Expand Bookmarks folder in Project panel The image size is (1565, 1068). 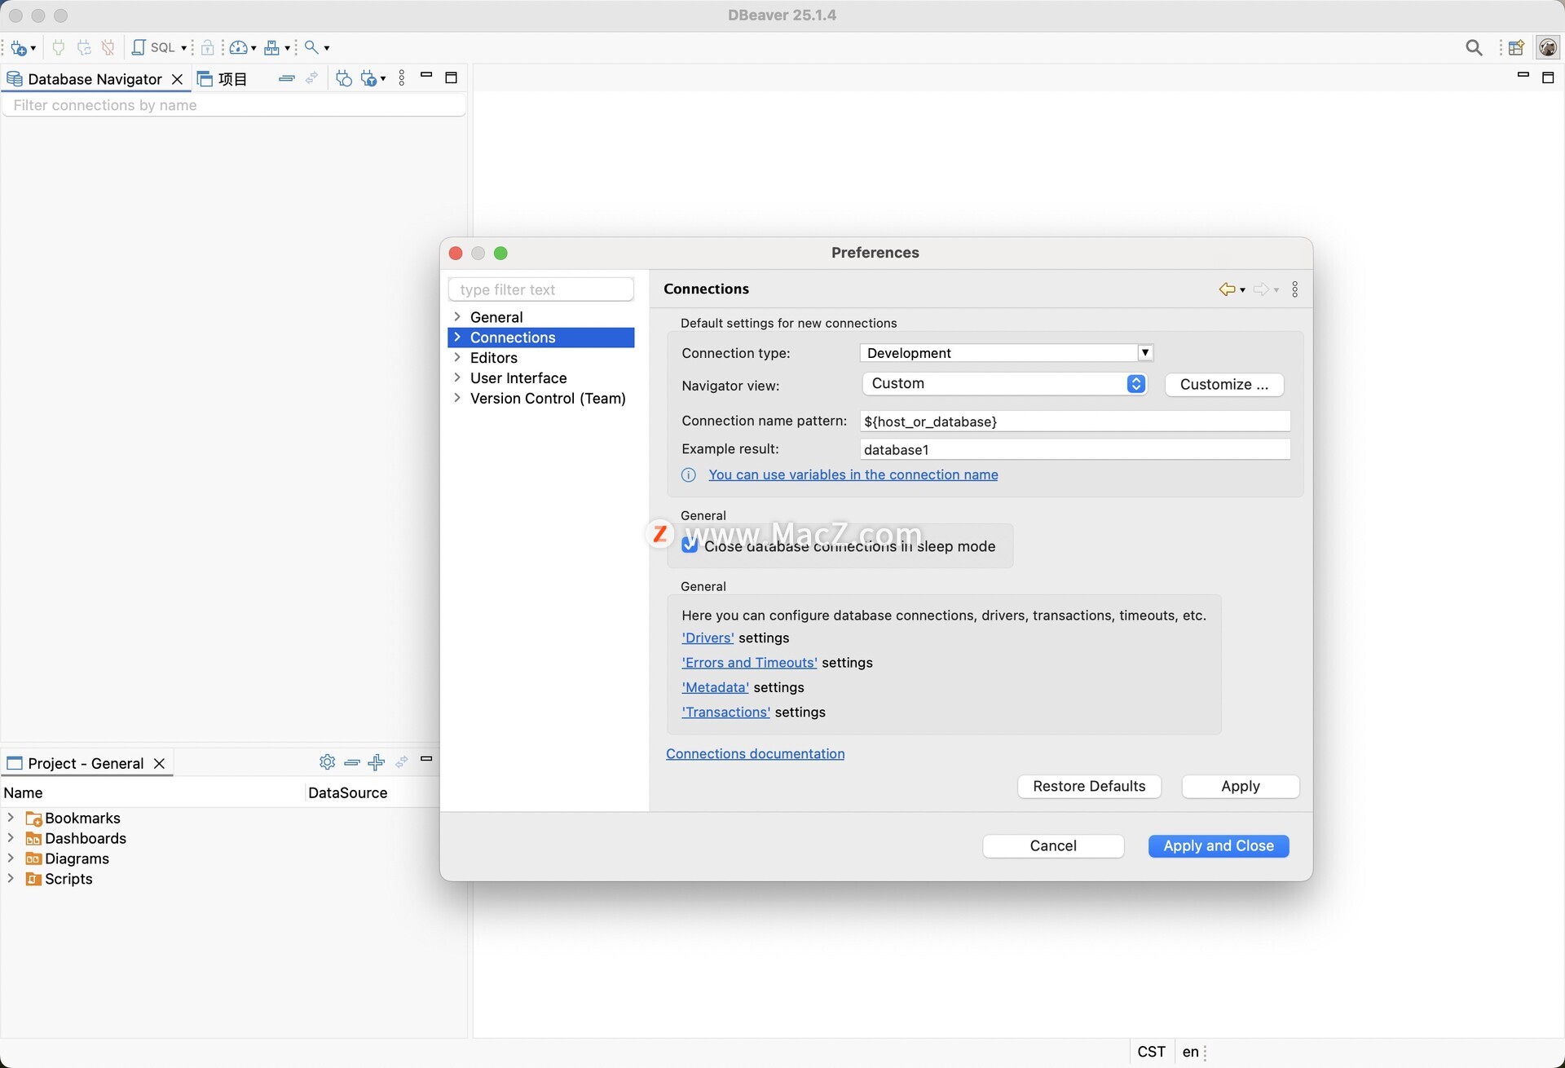[11, 817]
